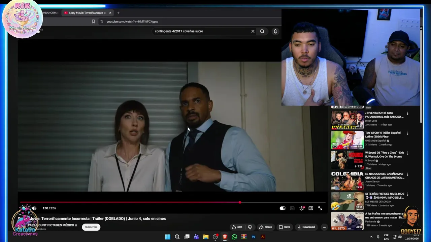
Task: Go to Joaco Santos channel
Action: coord(372,182)
